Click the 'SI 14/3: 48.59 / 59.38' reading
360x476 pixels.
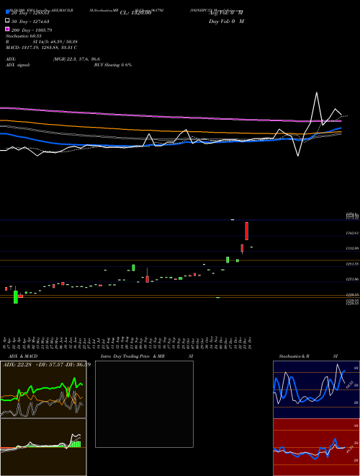55,42
